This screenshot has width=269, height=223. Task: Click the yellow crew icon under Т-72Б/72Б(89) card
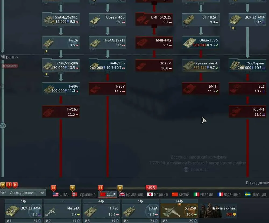pyautogui.click(x=46, y=74)
